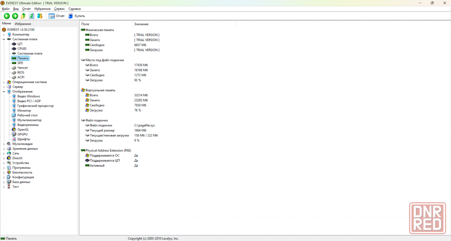Click the Мультимонитор icon

[x=14, y=120]
